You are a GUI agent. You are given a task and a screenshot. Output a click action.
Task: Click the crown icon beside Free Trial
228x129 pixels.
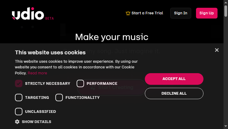tap(128, 13)
